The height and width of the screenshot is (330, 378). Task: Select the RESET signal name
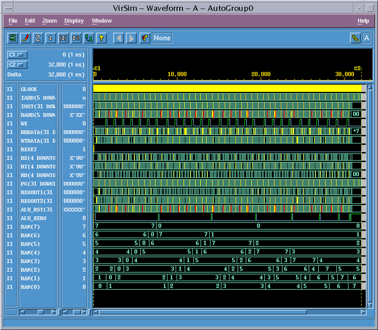(29, 149)
